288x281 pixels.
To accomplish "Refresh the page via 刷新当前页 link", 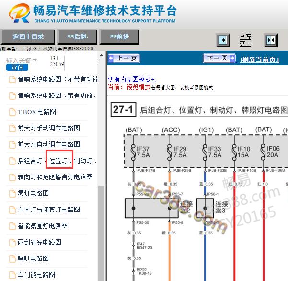I will point(259,59).
